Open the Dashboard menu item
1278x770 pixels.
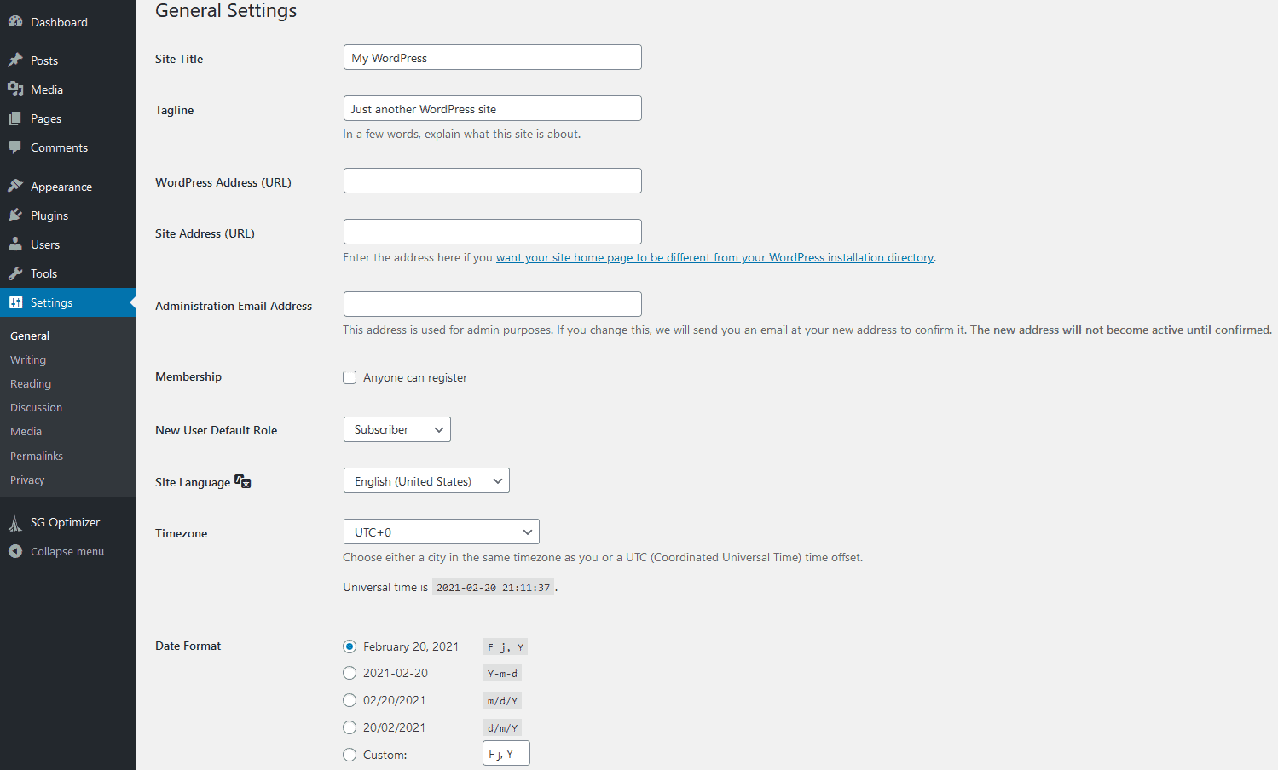pyautogui.click(x=68, y=22)
